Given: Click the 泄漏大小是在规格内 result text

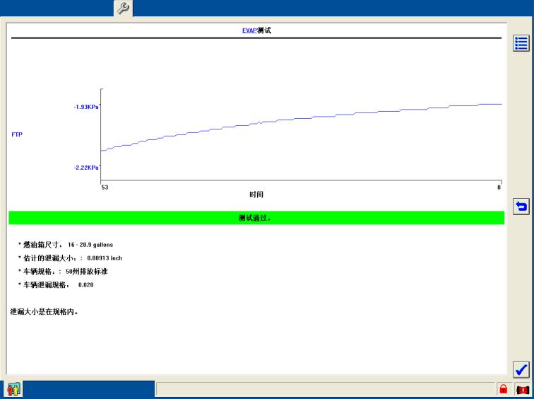Looking at the screenshot, I should pyautogui.click(x=43, y=311).
